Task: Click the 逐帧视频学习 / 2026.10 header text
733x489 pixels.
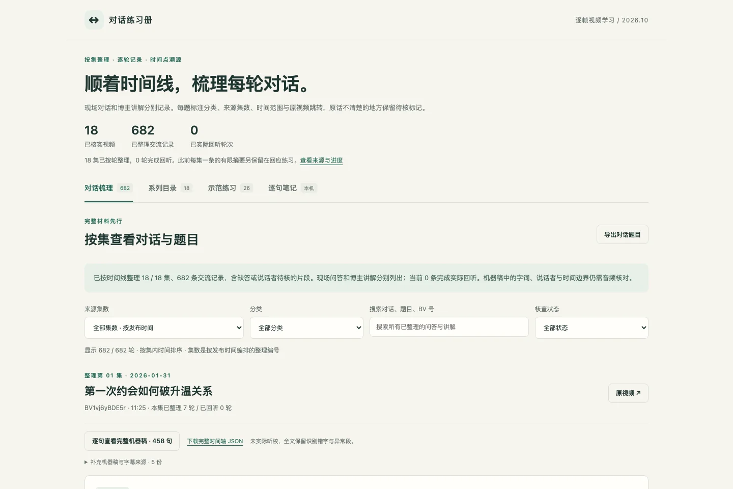Action: (x=612, y=20)
